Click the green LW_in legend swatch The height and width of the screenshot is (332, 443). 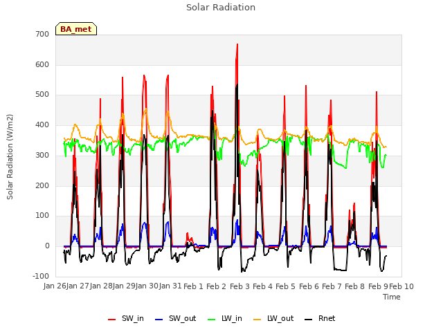pos(211,320)
